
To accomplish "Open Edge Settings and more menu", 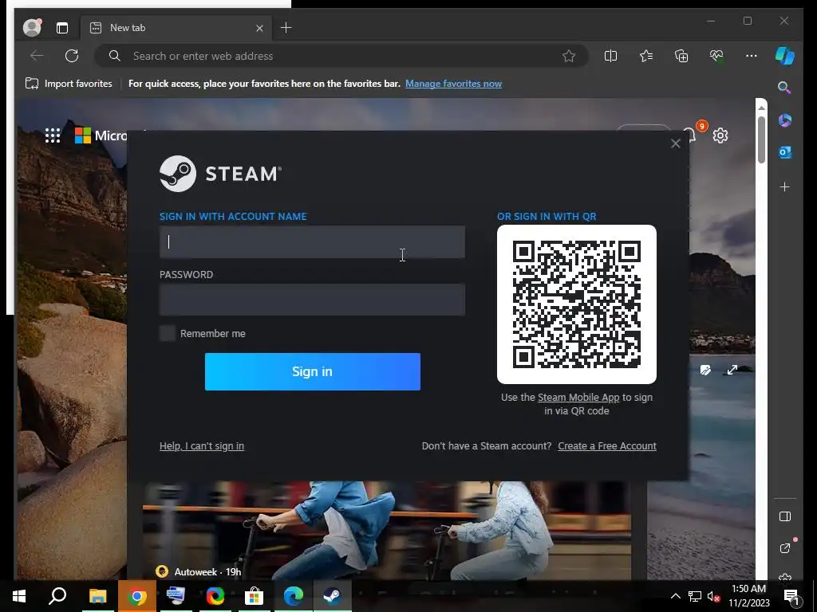I will click(x=752, y=56).
